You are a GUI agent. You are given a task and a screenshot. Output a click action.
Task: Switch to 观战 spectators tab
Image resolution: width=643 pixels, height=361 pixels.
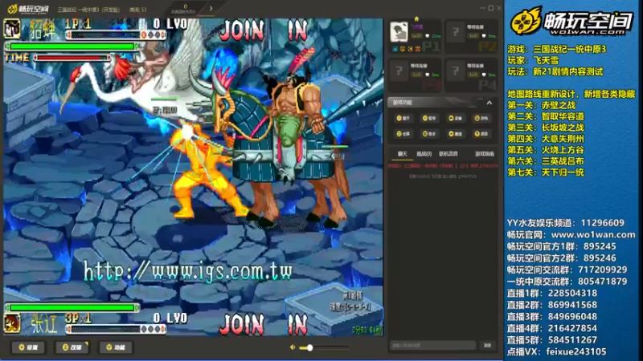[x=424, y=154]
